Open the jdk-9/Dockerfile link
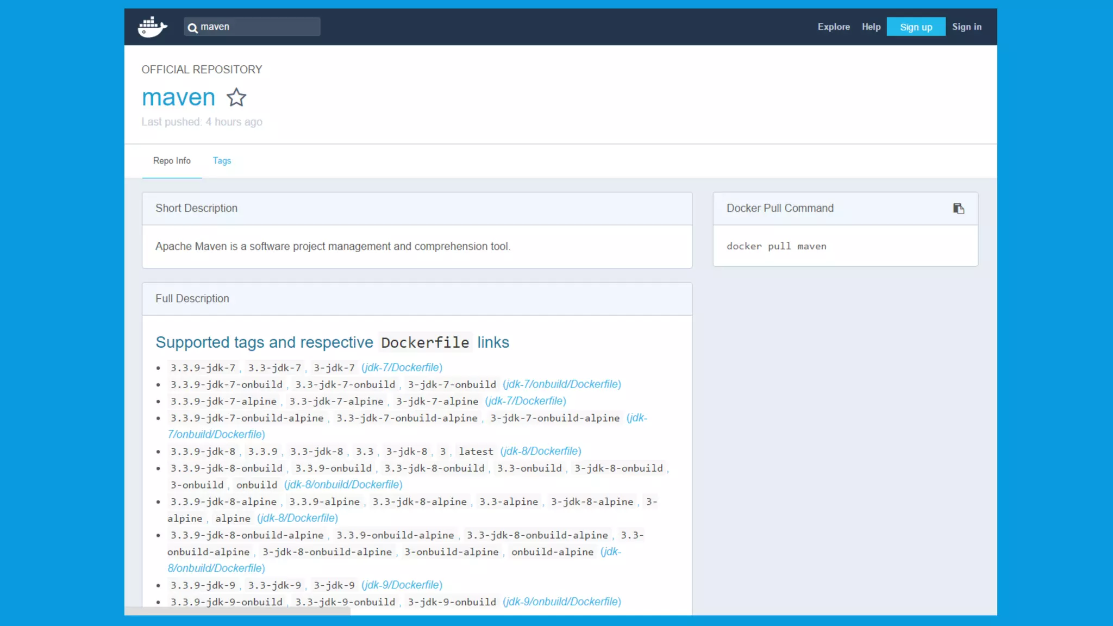The image size is (1113, 626). (402, 585)
